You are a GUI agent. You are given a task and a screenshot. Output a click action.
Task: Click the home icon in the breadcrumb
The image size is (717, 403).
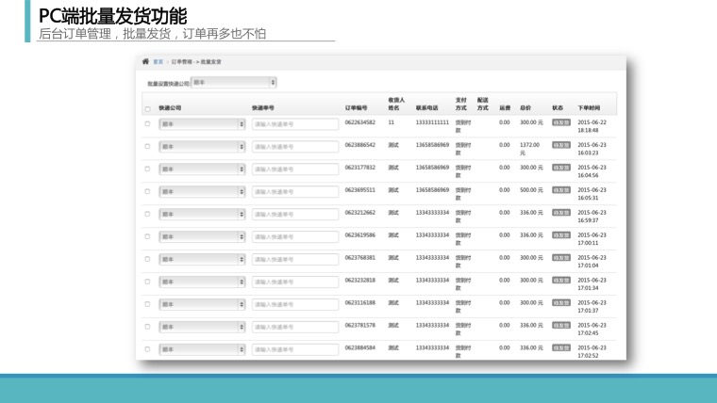(x=145, y=61)
